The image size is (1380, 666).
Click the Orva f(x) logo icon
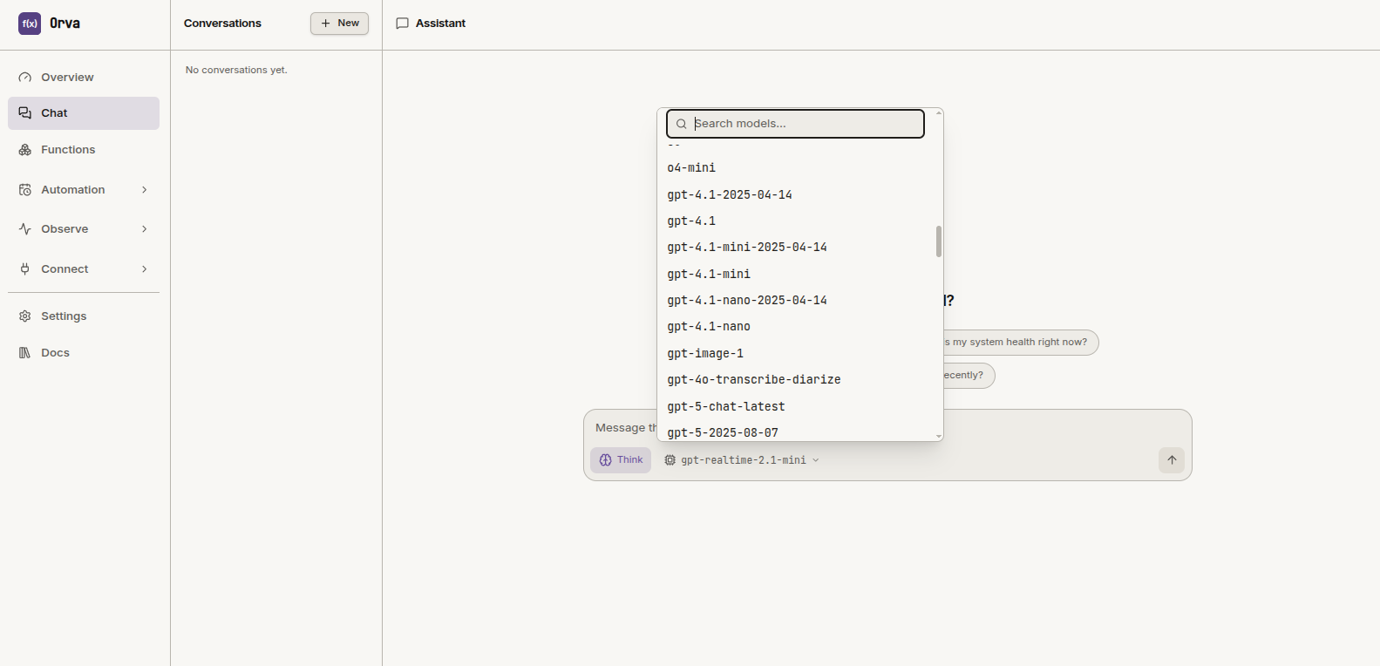click(30, 24)
